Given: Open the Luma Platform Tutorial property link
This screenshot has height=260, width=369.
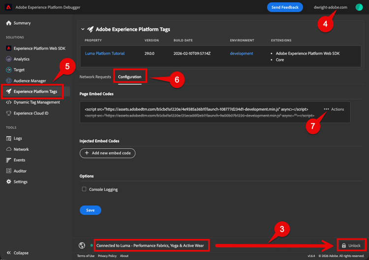Looking at the screenshot, I should pos(105,54).
